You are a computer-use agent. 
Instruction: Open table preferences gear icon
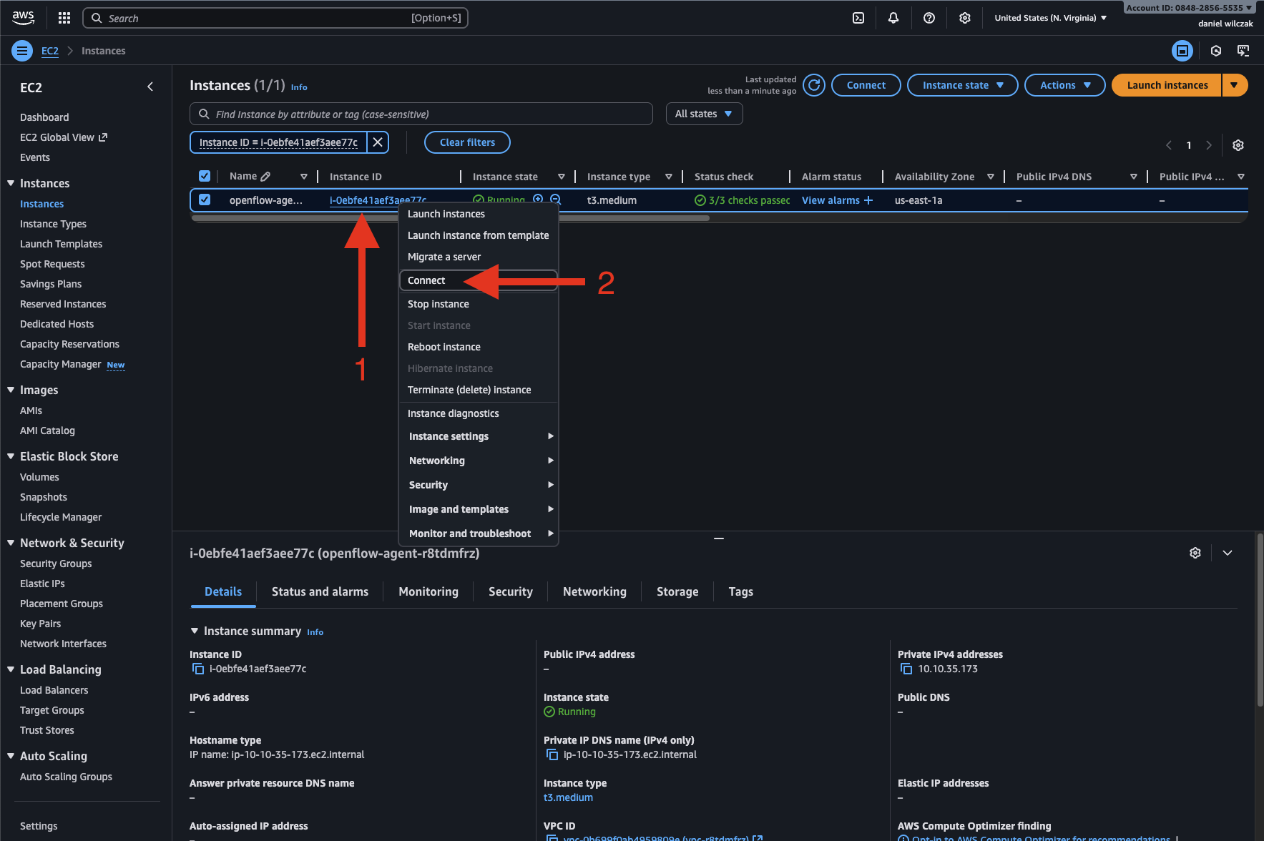tap(1238, 145)
